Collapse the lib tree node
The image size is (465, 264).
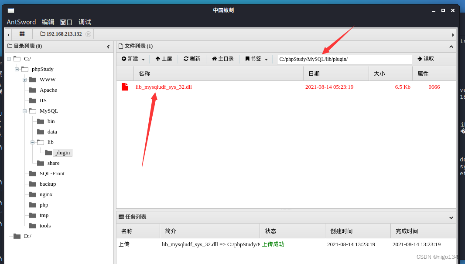[x=32, y=143]
